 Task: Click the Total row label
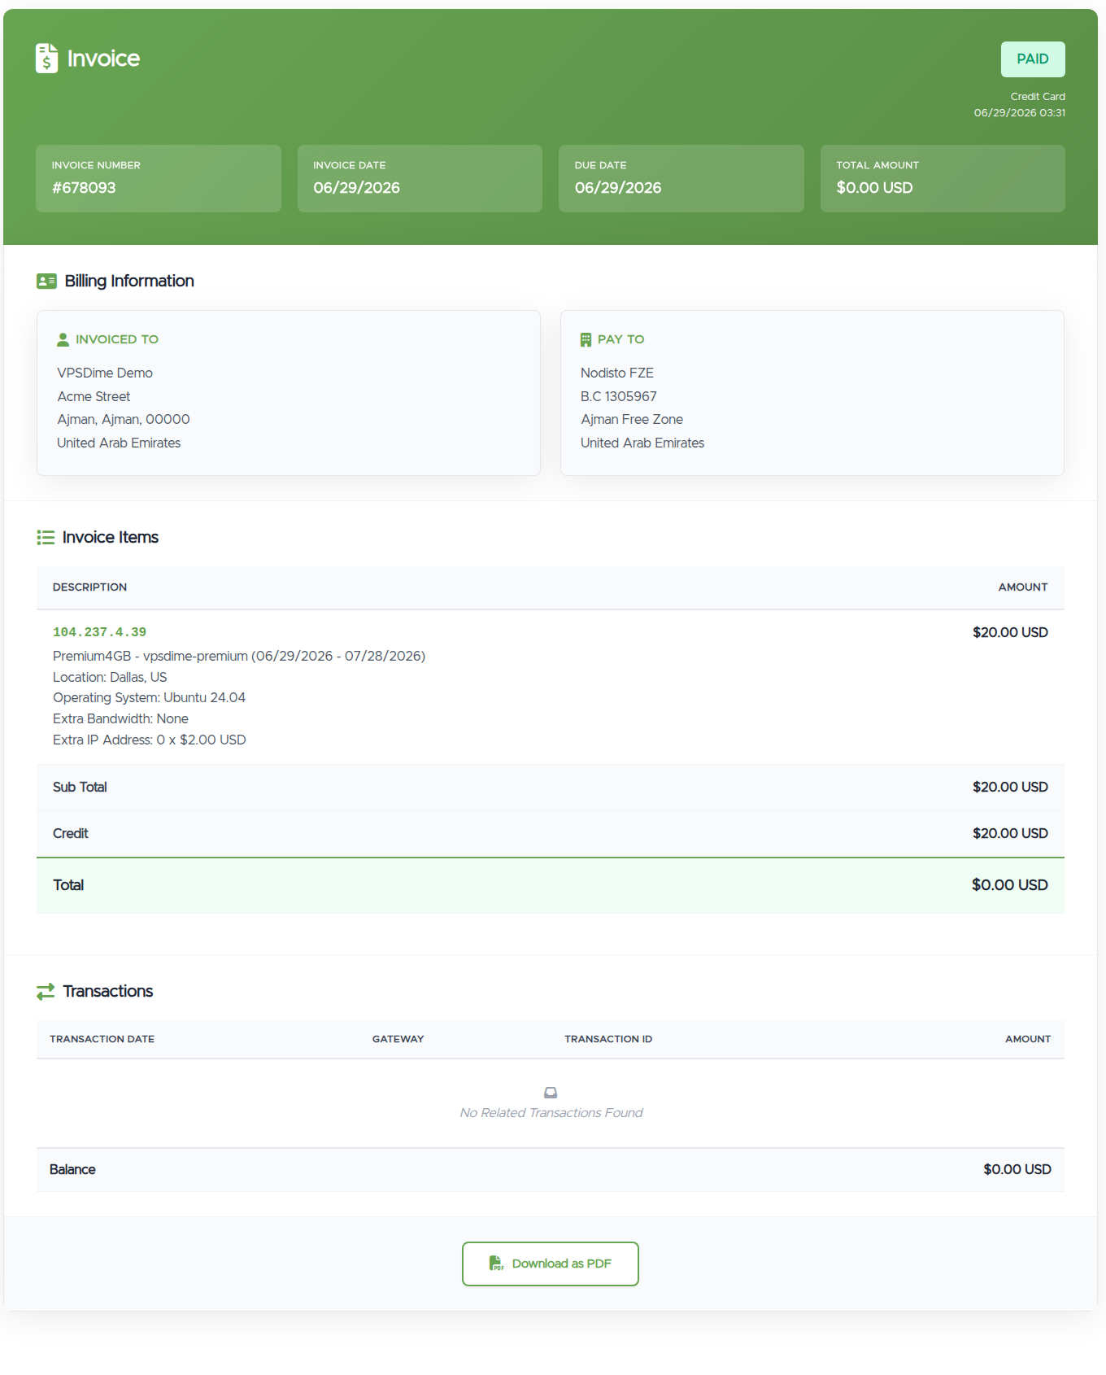click(68, 885)
